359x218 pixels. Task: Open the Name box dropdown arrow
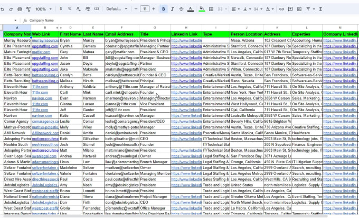[x=15, y=21]
